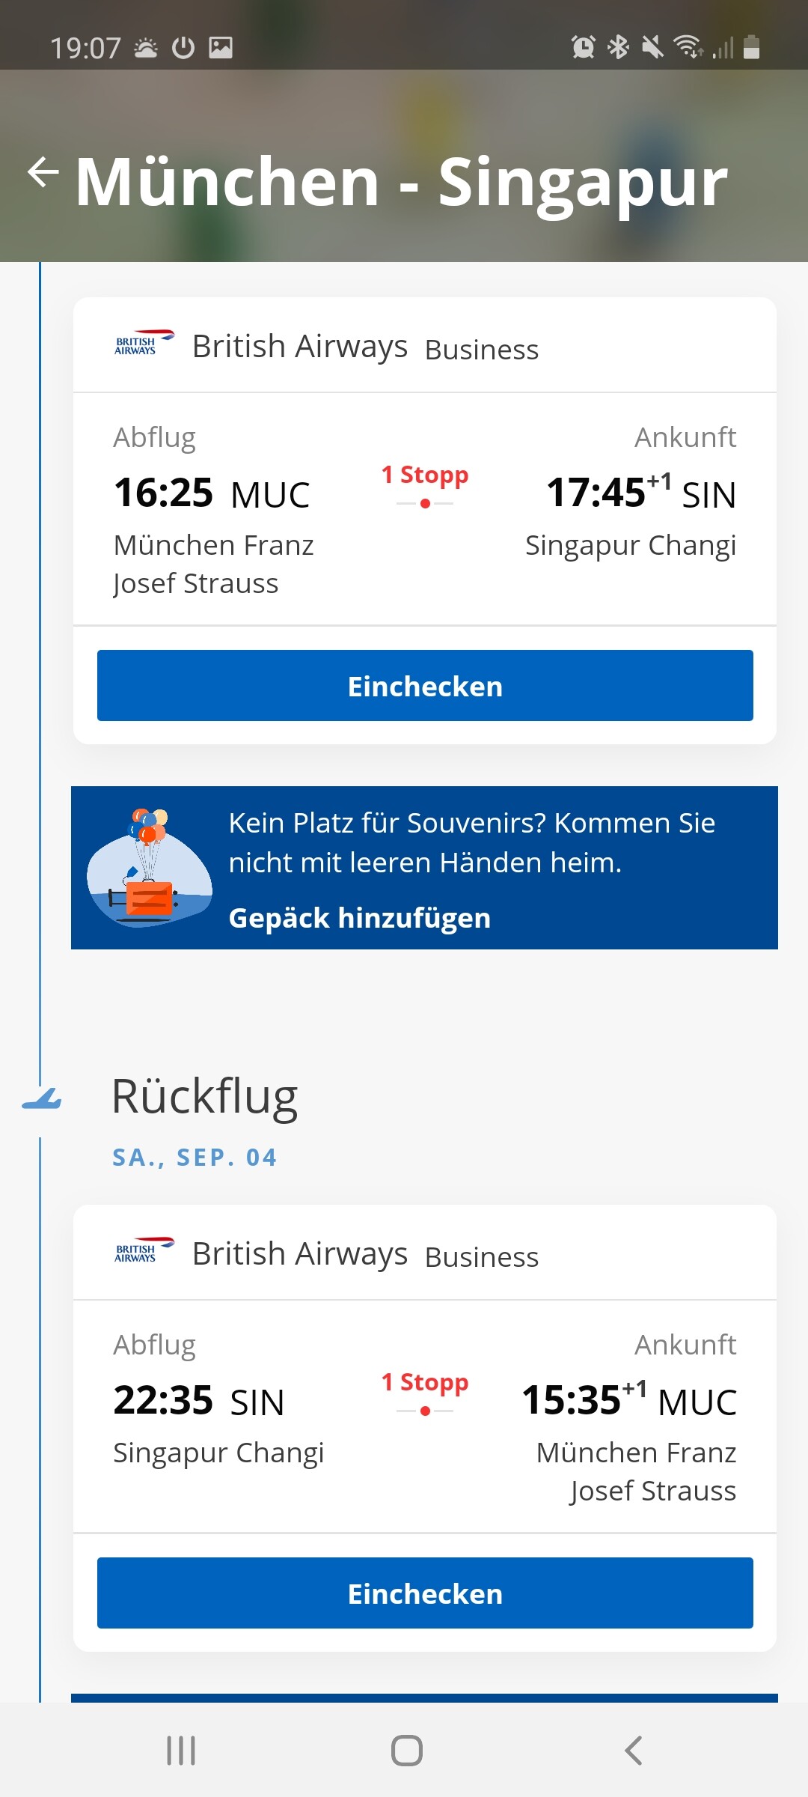Select the 16:25 MUC departure time
808x1797 pixels.
tap(212, 493)
